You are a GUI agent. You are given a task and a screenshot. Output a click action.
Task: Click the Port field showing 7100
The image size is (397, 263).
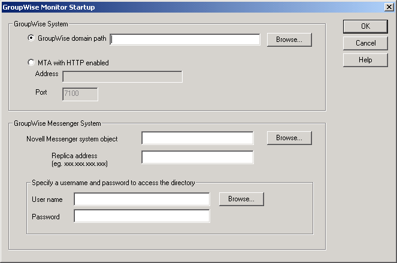(x=80, y=94)
